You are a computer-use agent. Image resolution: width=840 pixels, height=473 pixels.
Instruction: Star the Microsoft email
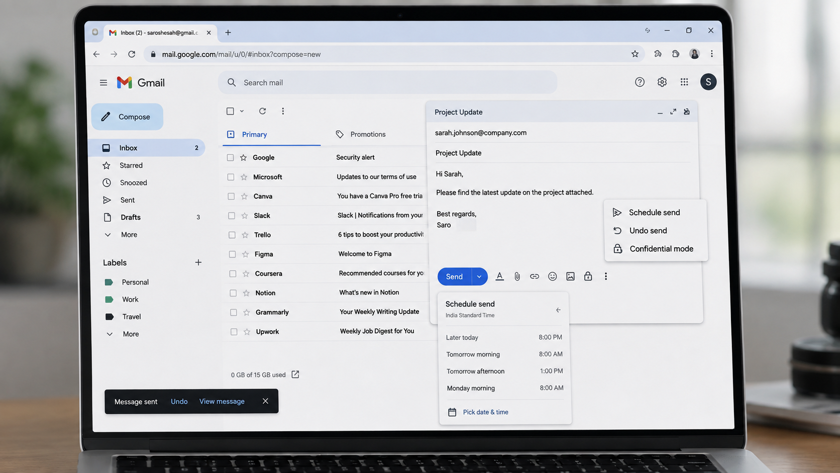coord(244,177)
